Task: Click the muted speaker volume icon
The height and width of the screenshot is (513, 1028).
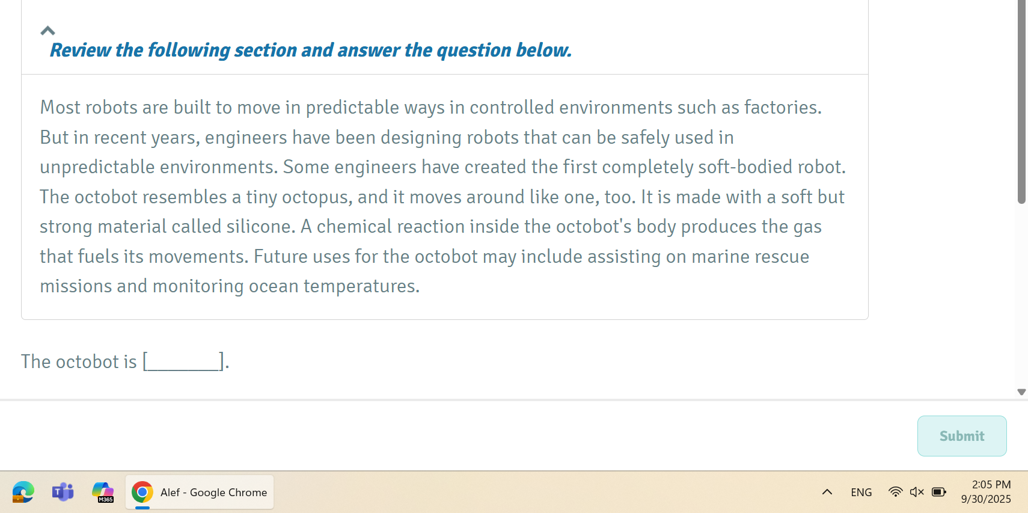Action: click(x=917, y=492)
